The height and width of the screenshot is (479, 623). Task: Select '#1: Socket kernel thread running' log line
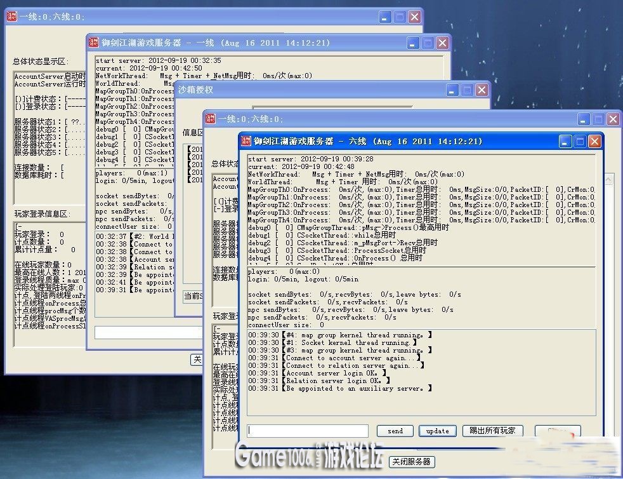332,342
